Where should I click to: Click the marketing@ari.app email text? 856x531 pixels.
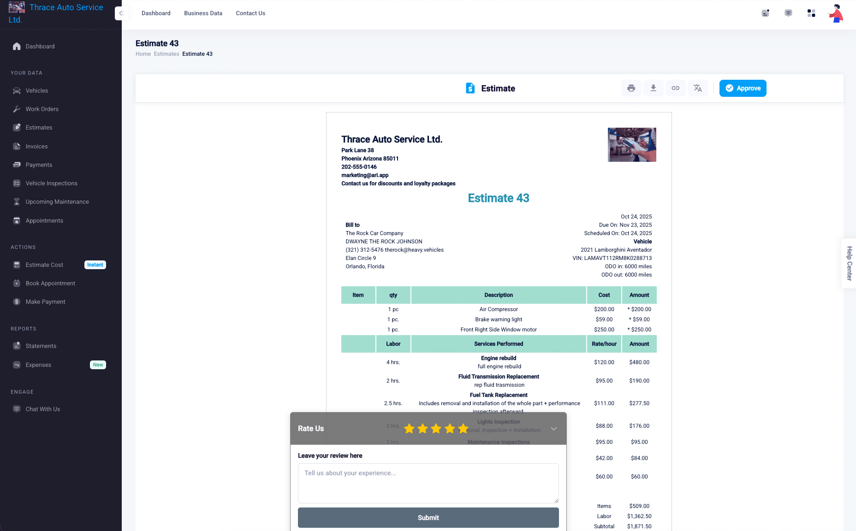point(365,175)
